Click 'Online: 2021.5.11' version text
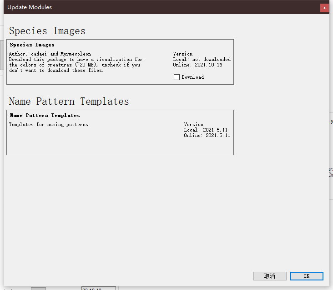Image resolution: width=333 pixels, height=290 pixels. click(x=207, y=135)
